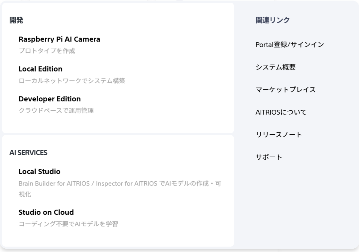
Task: Select Local Edition from the 開発 section
Action: point(40,69)
